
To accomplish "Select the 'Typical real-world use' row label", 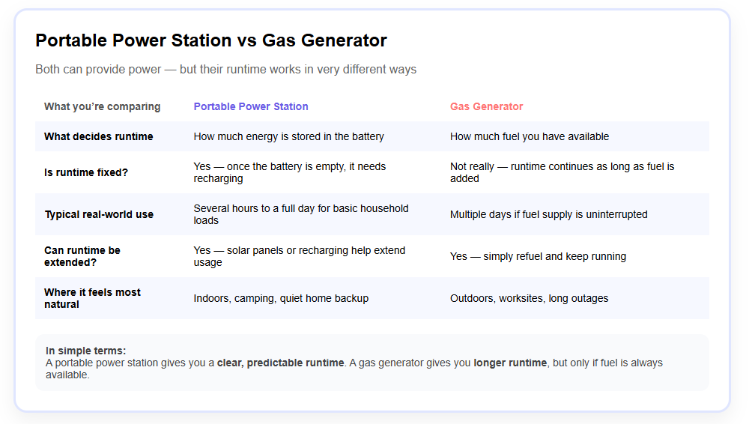I will tap(99, 214).
